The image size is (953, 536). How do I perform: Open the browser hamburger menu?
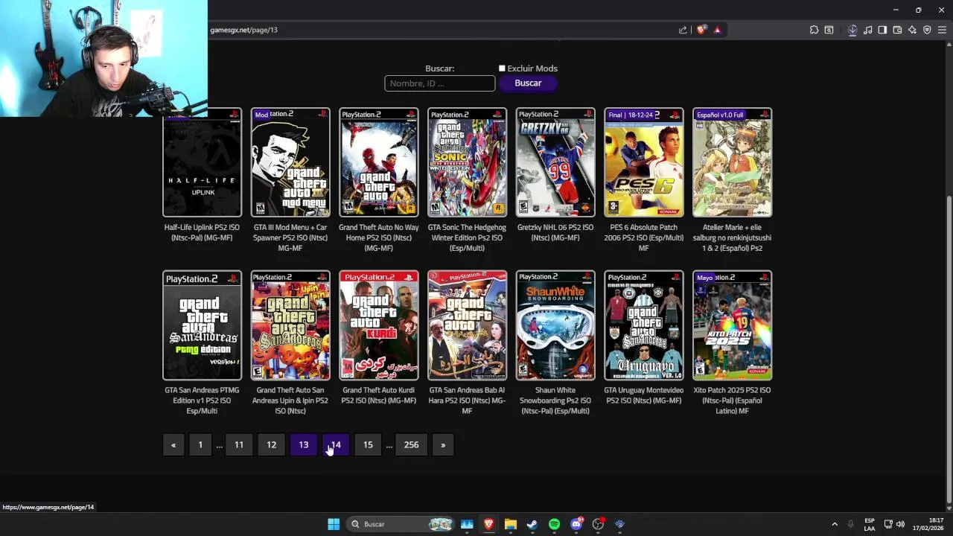[x=942, y=30]
